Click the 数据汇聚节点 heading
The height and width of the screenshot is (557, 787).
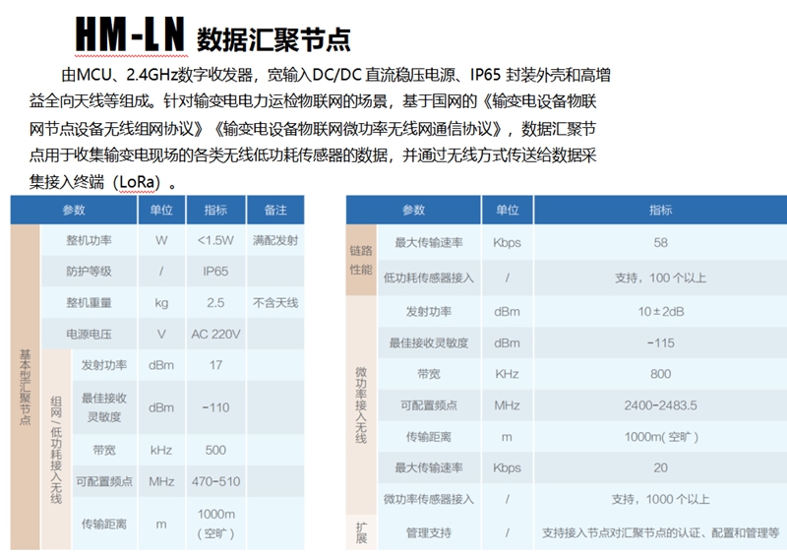(273, 38)
